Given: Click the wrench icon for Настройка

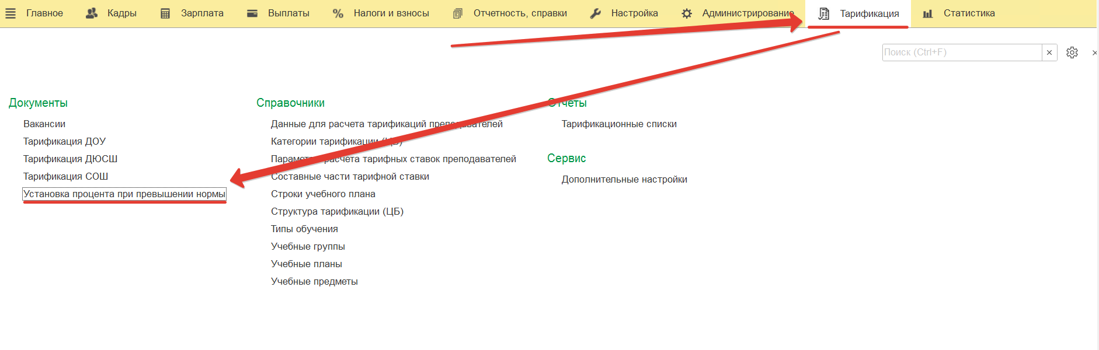Looking at the screenshot, I should point(596,13).
